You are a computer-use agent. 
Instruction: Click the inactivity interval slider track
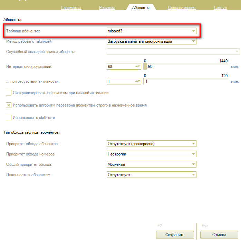pos(186,79)
